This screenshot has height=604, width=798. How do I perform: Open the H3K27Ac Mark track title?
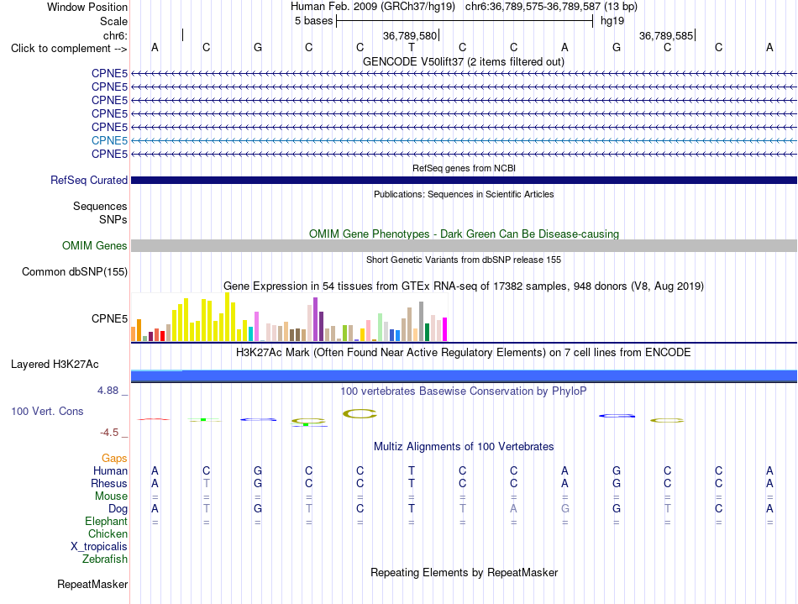464,352
